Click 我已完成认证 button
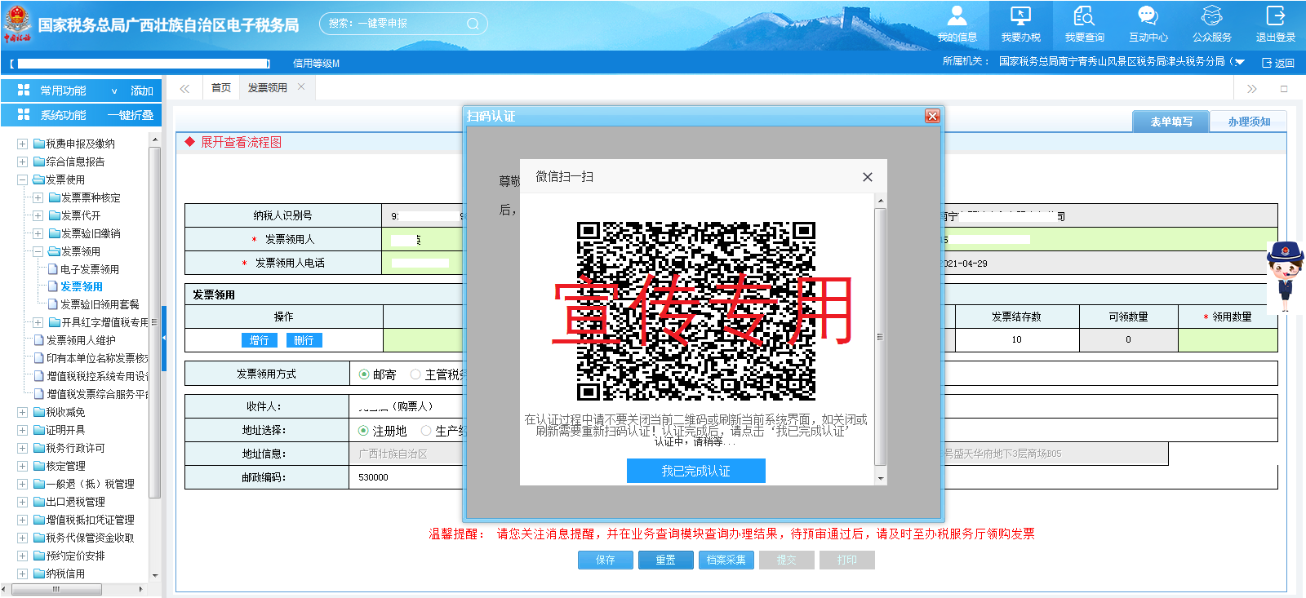This screenshot has height=598, width=1306. click(x=695, y=471)
